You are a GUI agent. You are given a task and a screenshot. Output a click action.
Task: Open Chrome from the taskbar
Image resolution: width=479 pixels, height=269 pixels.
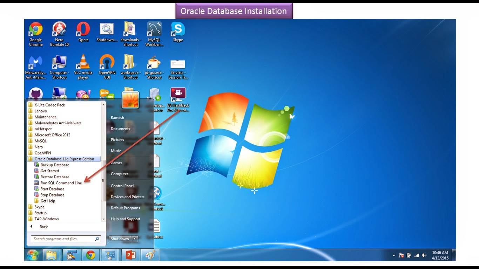coord(91,255)
